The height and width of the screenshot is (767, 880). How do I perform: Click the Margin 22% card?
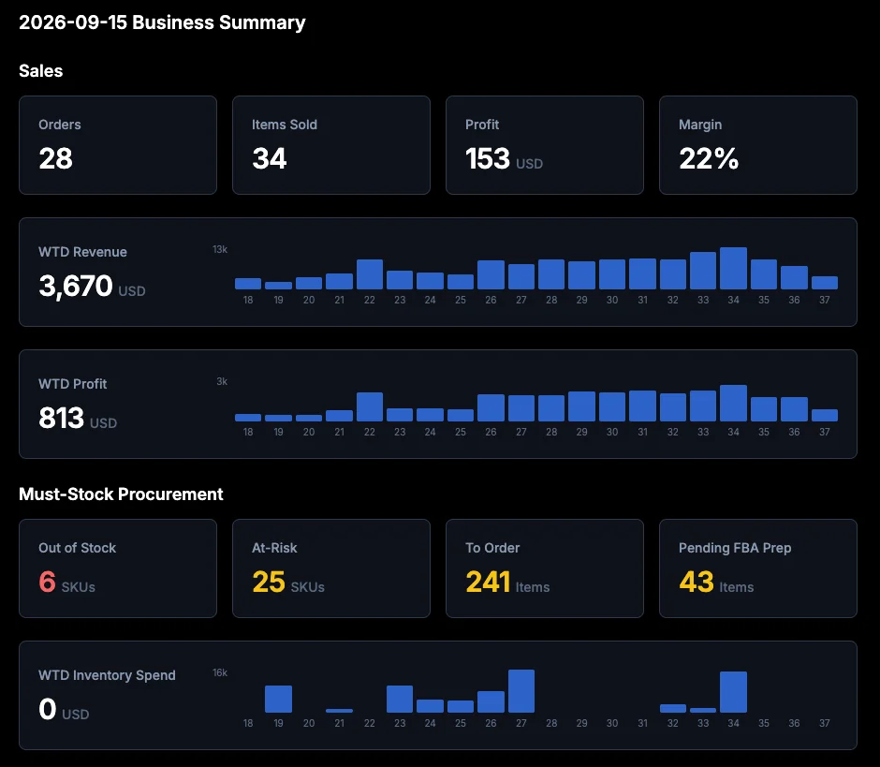click(x=757, y=145)
